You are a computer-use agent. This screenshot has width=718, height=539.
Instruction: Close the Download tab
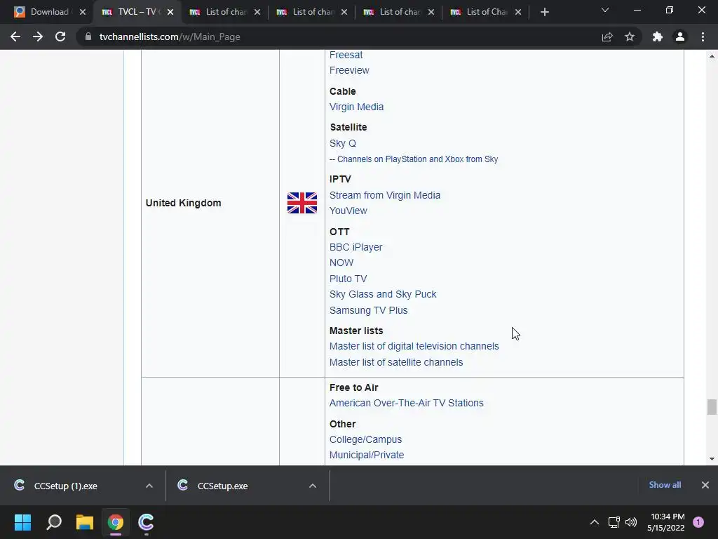click(83, 12)
